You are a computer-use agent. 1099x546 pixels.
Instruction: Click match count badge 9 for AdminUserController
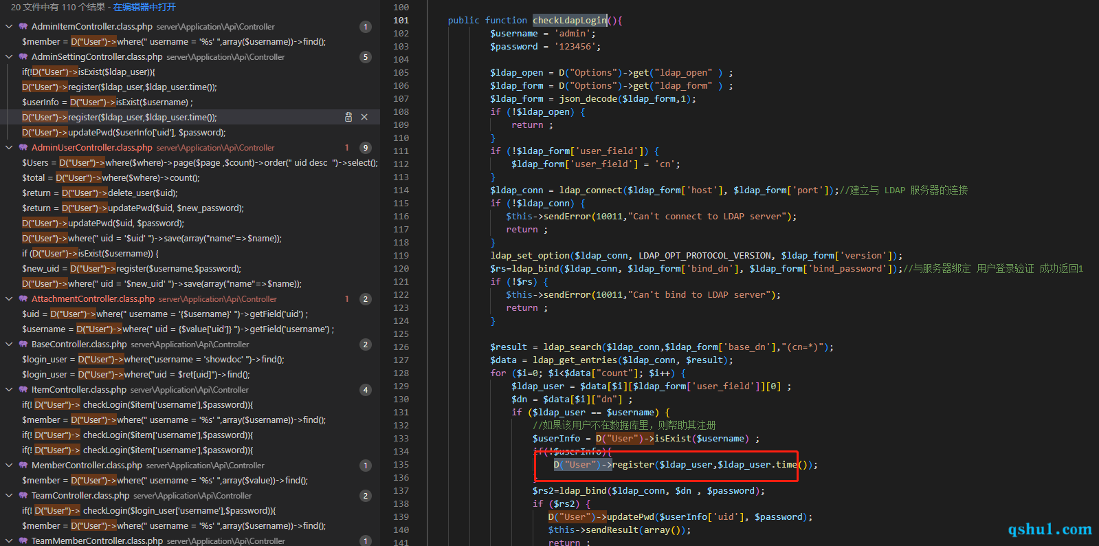366,148
